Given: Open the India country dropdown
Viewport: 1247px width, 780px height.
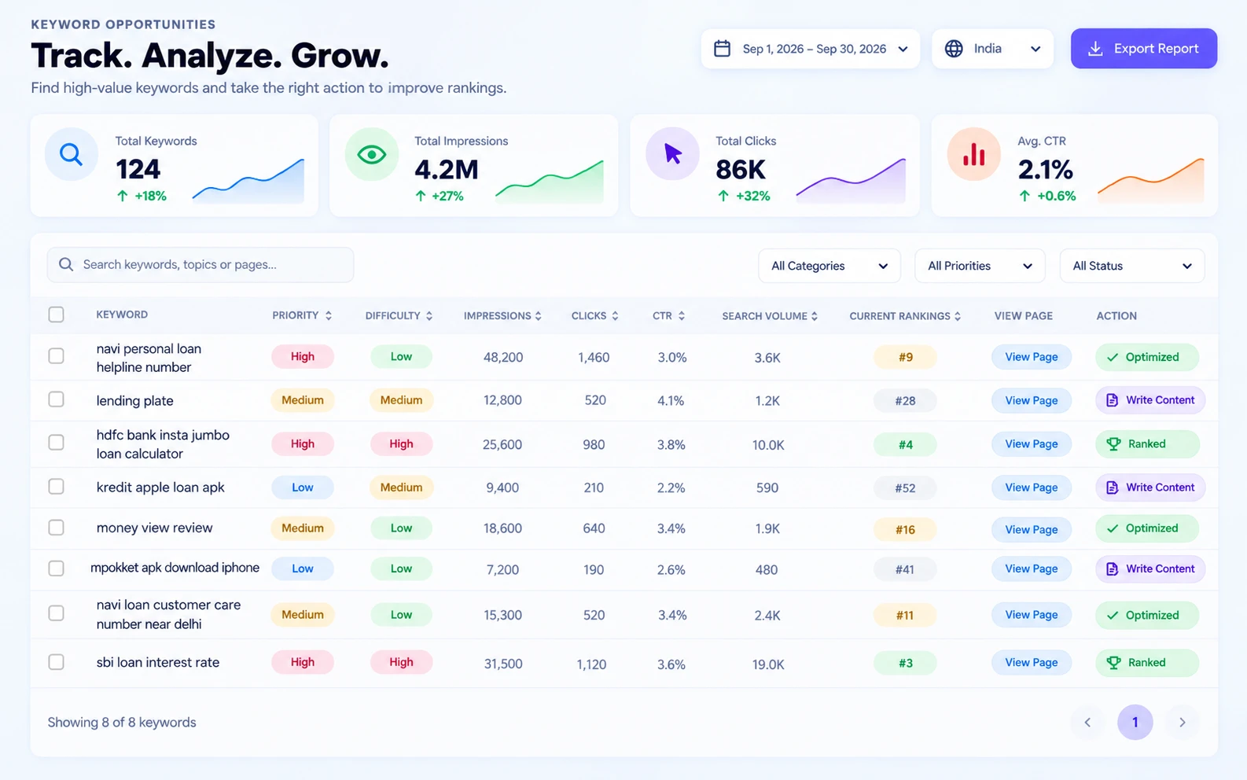Looking at the screenshot, I should [992, 49].
